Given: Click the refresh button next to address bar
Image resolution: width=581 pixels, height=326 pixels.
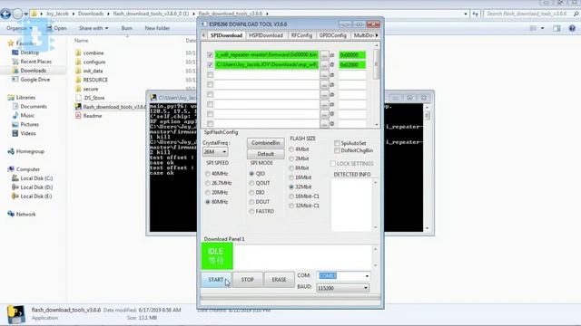Looking at the screenshot, I should (x=476, y=14).
